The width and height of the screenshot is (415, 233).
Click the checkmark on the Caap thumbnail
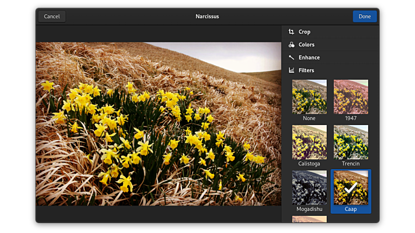[350, 188]
